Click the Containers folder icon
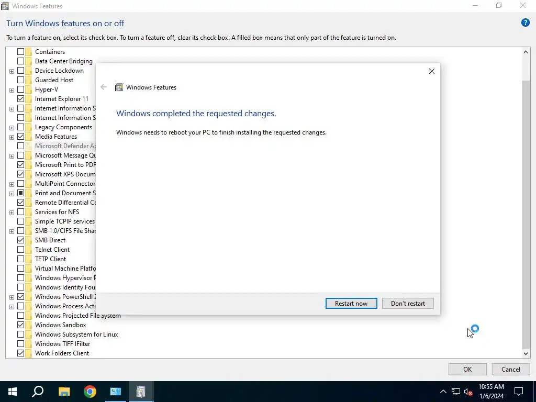Screen dimensions: 536x402 click(x=28, y=52)
